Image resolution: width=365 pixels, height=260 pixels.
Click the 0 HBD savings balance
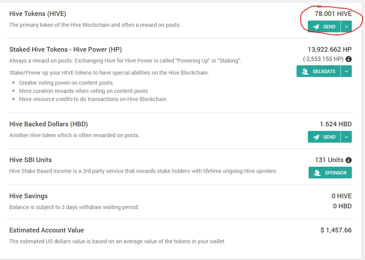[342, 206]
